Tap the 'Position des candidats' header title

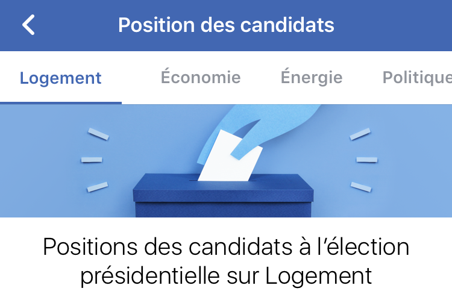click(226, 25)
